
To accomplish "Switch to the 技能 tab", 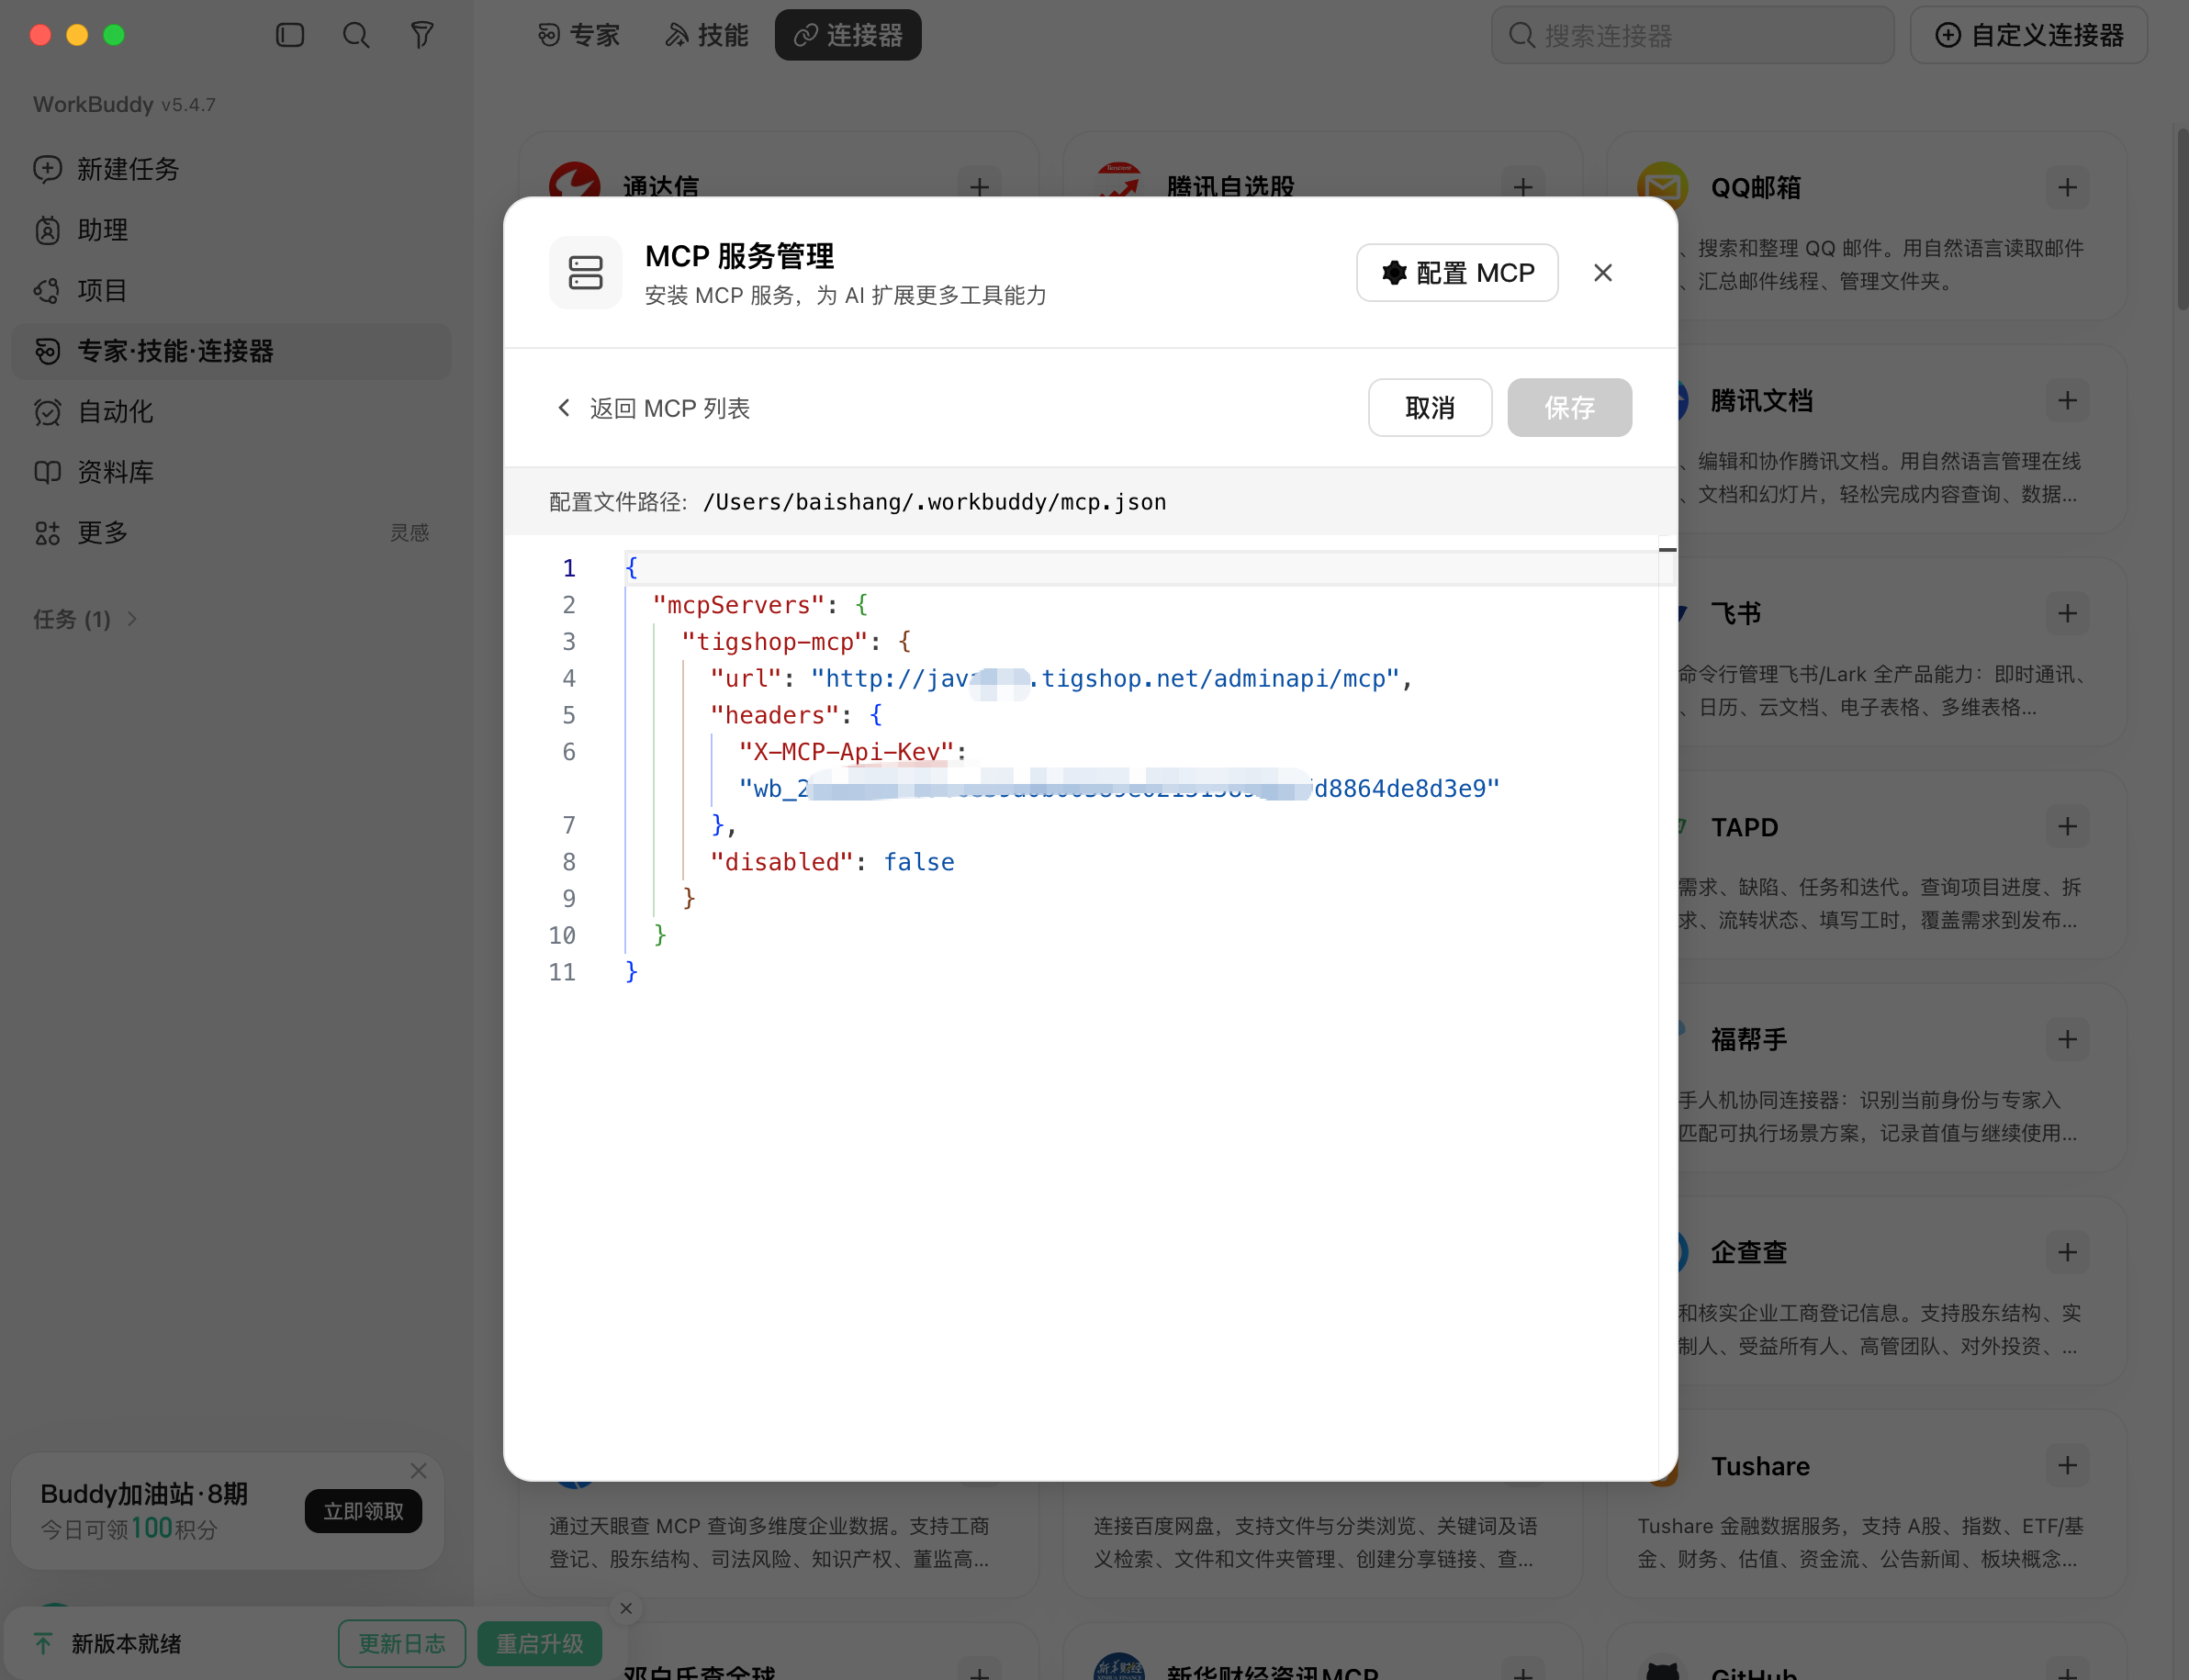I will 707,36.
